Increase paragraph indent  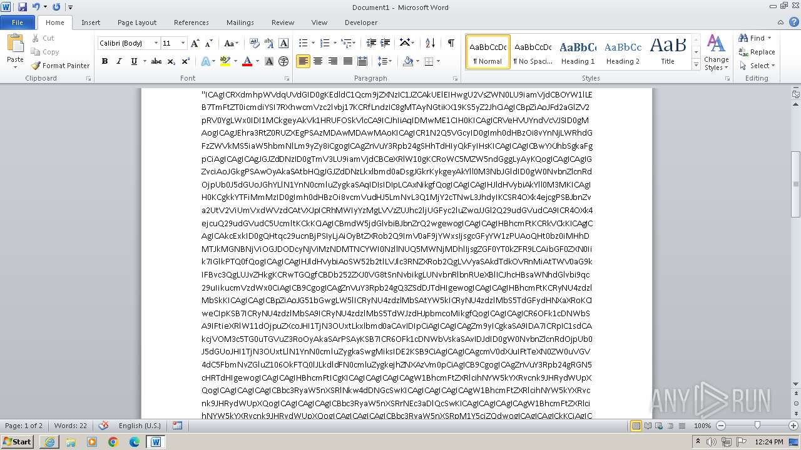(x=385, y=43)
